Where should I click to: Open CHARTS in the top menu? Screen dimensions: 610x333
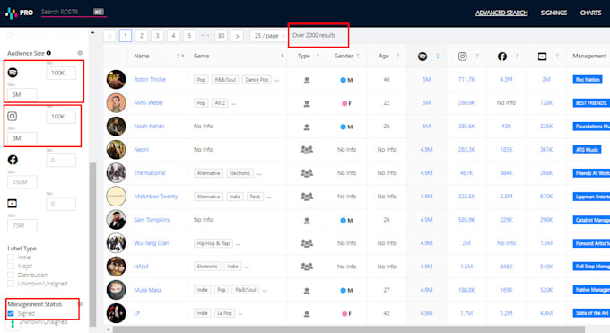(x=590, y=13)
